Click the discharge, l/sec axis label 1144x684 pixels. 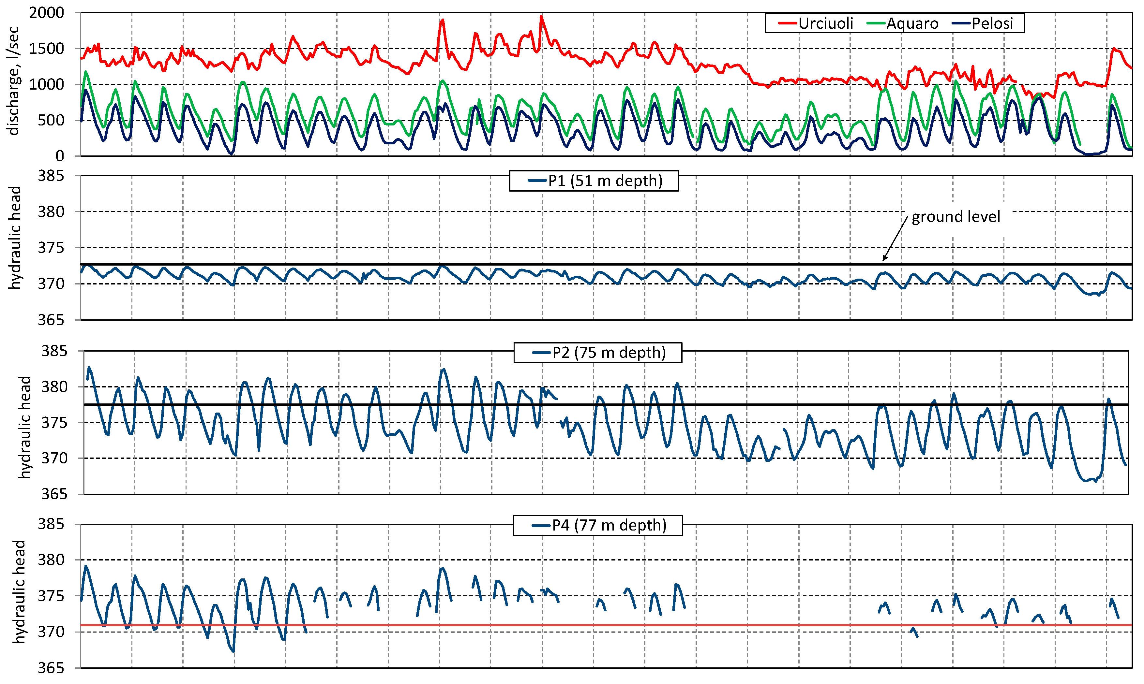[14, 81]
